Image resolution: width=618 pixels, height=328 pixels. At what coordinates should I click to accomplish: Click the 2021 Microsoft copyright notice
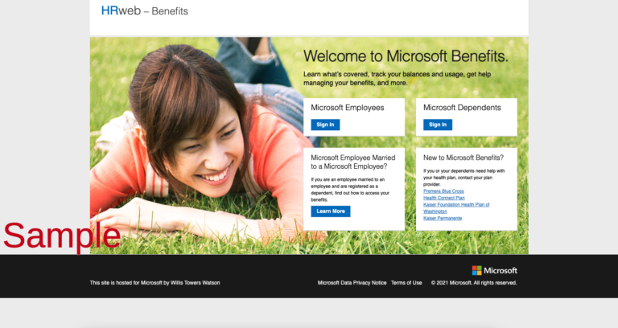(474, 283)
